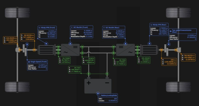Click the front Mosfet Vdrop value 18.51579
The width and height of the screenshot is (199, 106).
coord(87,35)
